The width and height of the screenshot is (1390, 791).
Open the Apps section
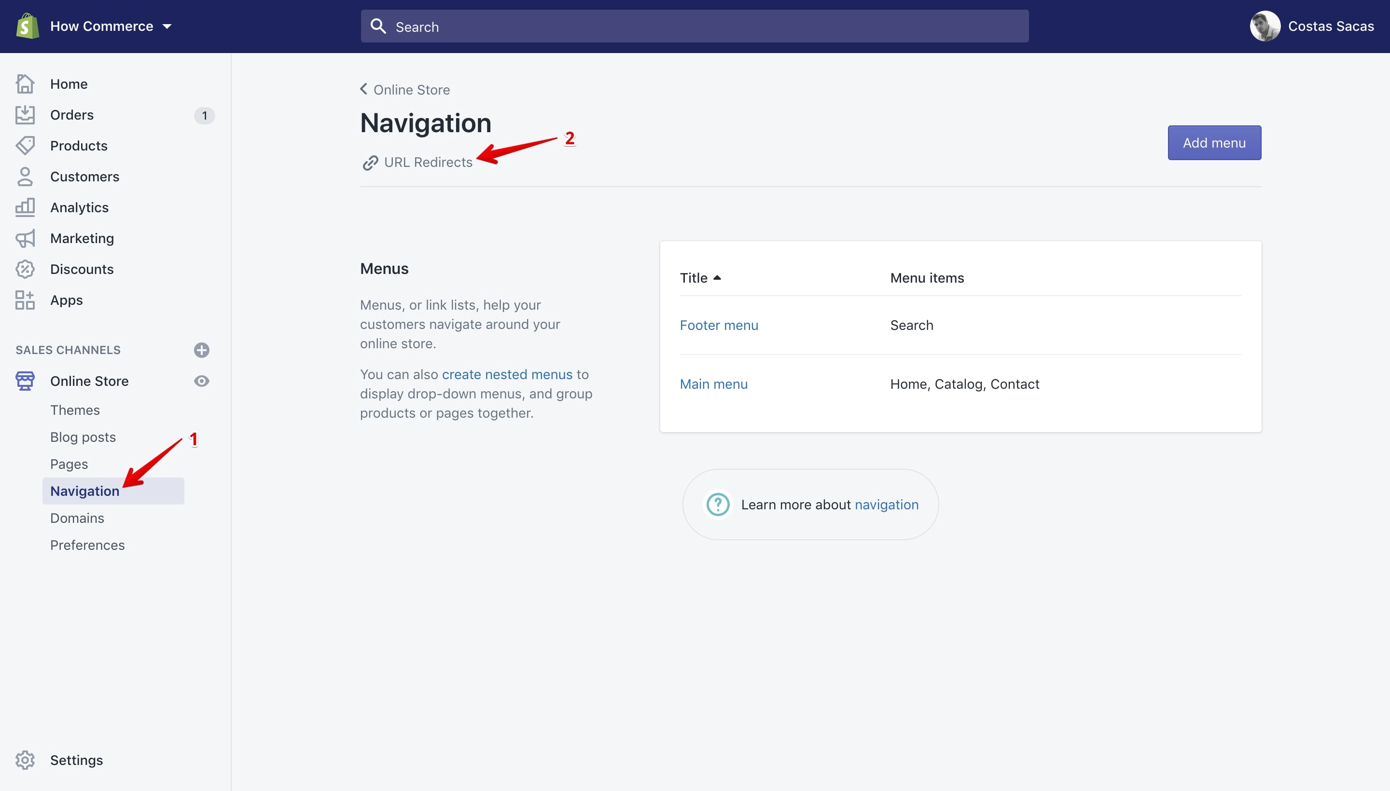point(66,300)
